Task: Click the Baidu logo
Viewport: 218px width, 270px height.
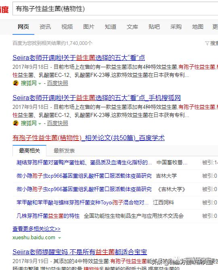Action: pos(4,9)
